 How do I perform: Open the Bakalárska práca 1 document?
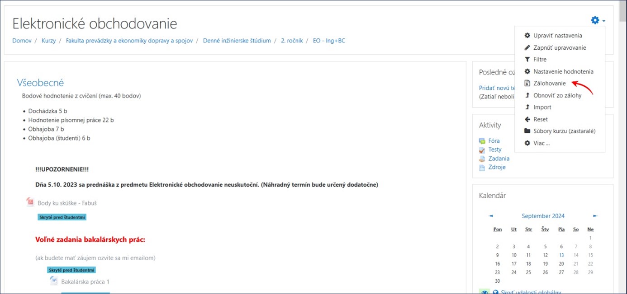click(85, 282)
